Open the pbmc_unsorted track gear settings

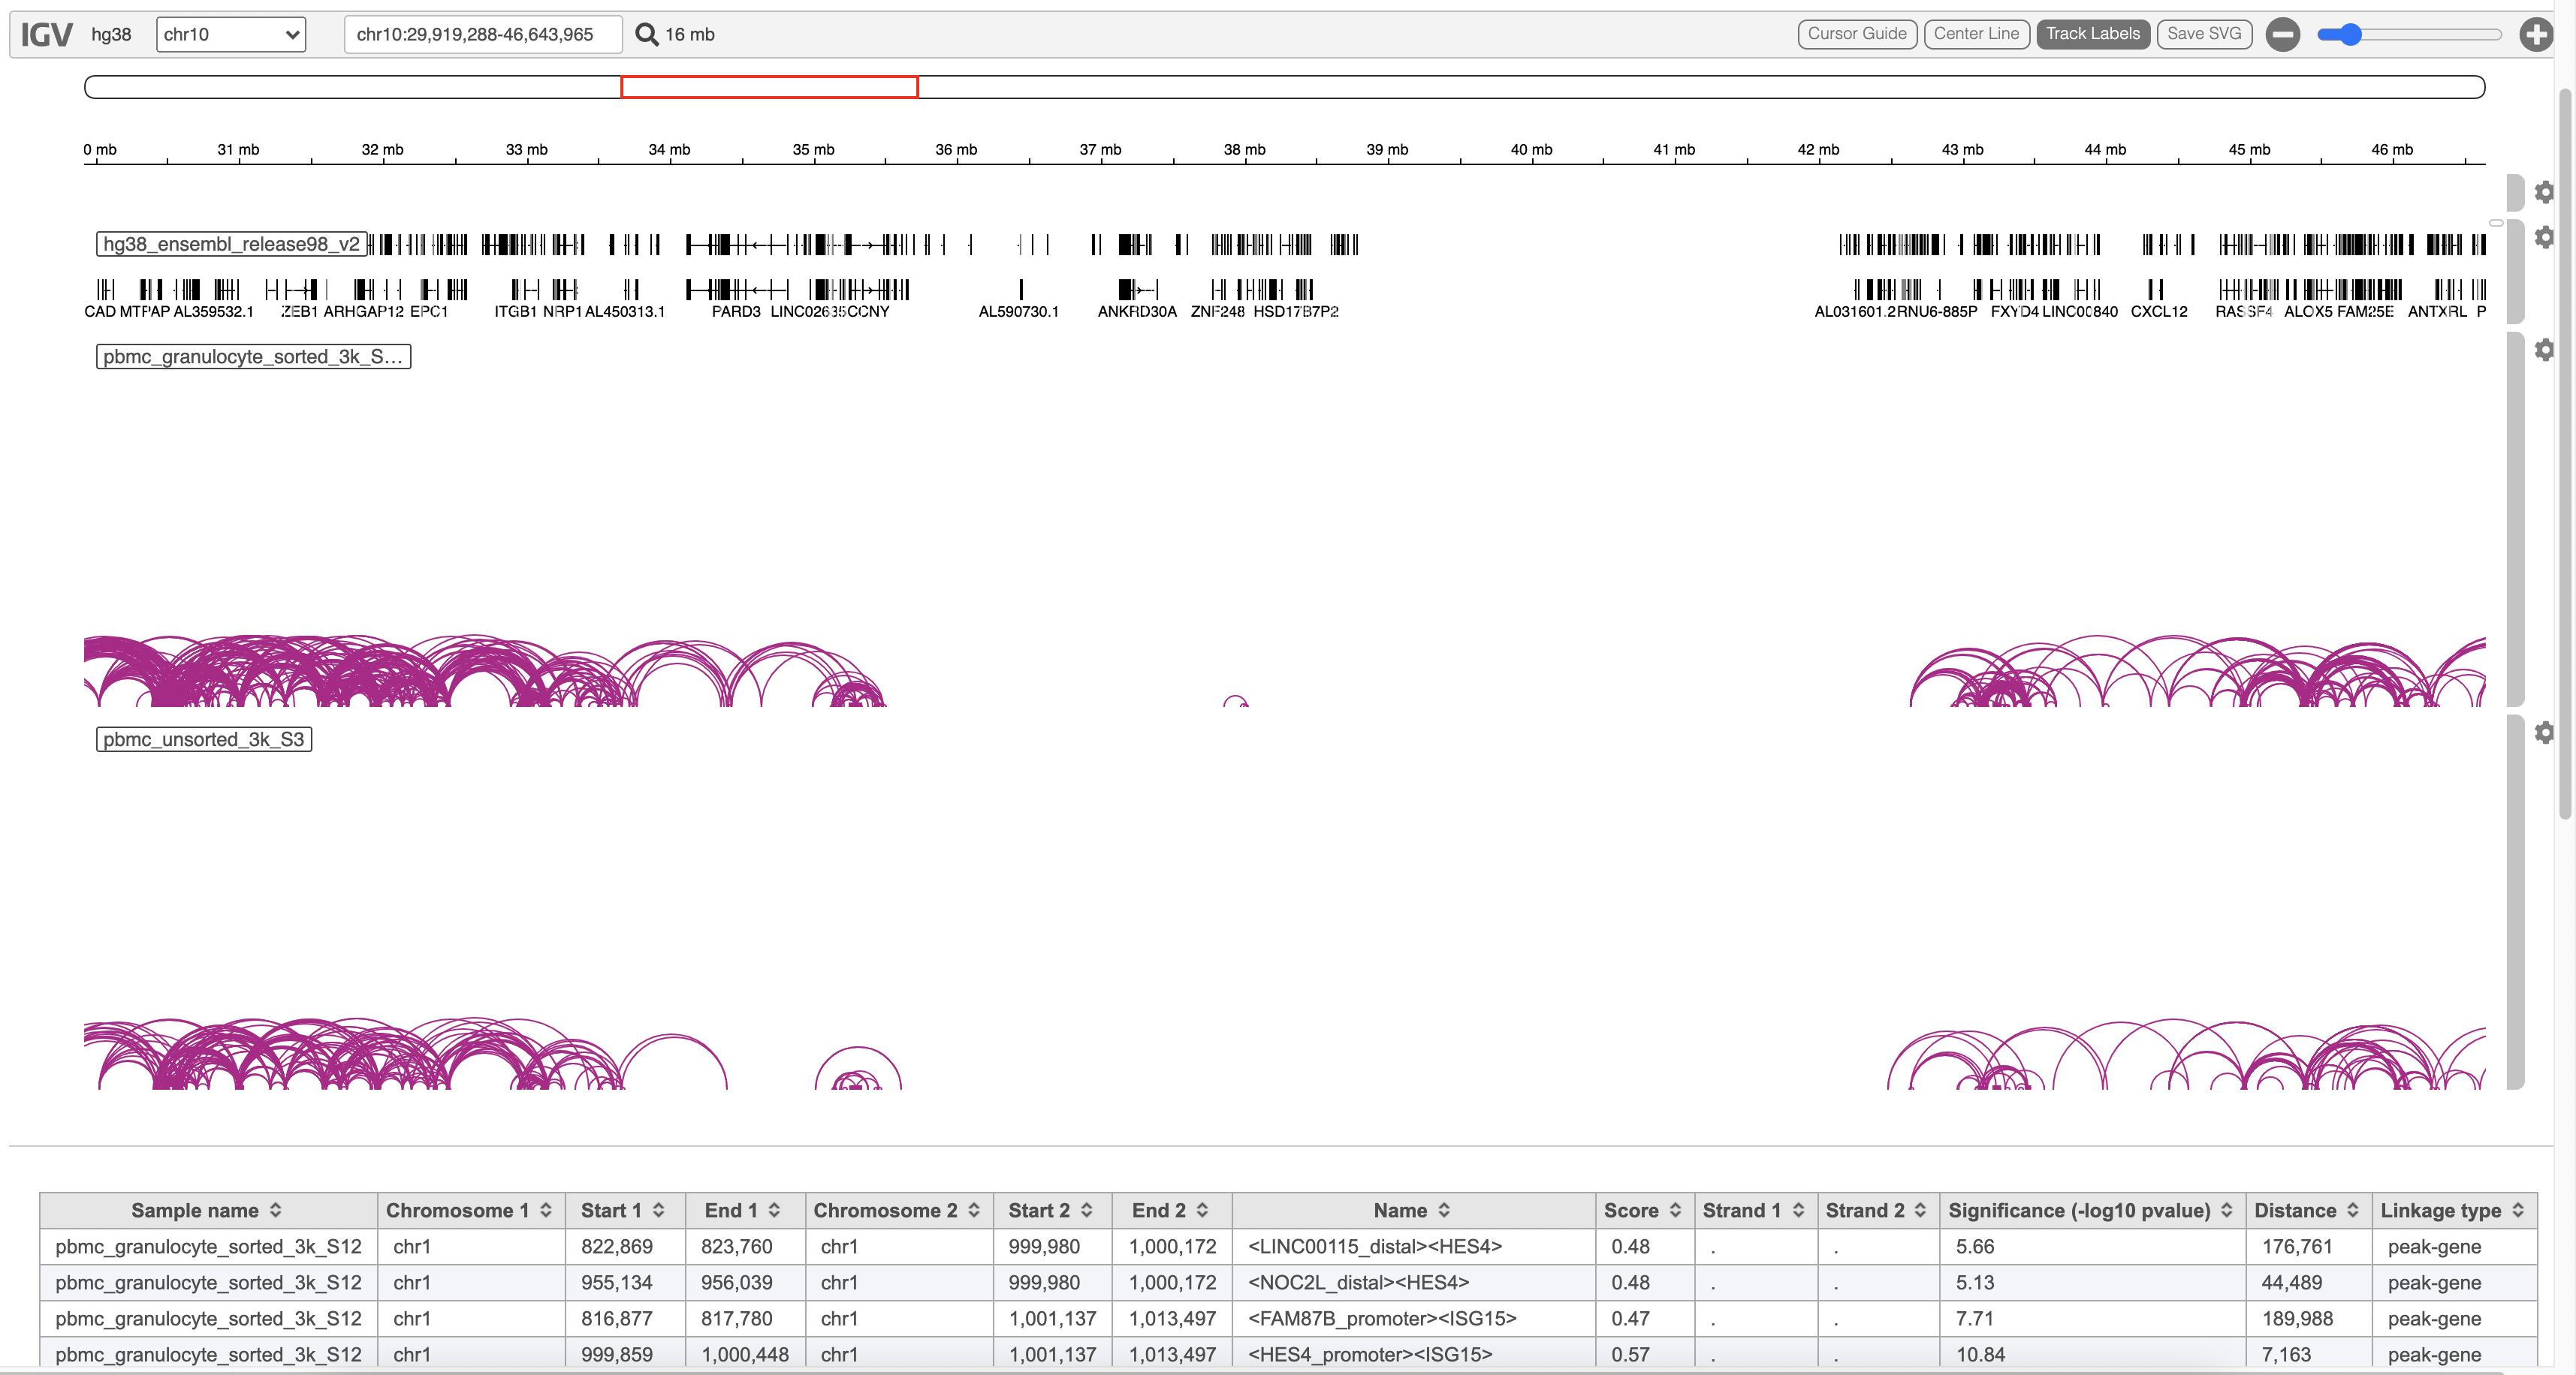click(x=2544, y=733)
